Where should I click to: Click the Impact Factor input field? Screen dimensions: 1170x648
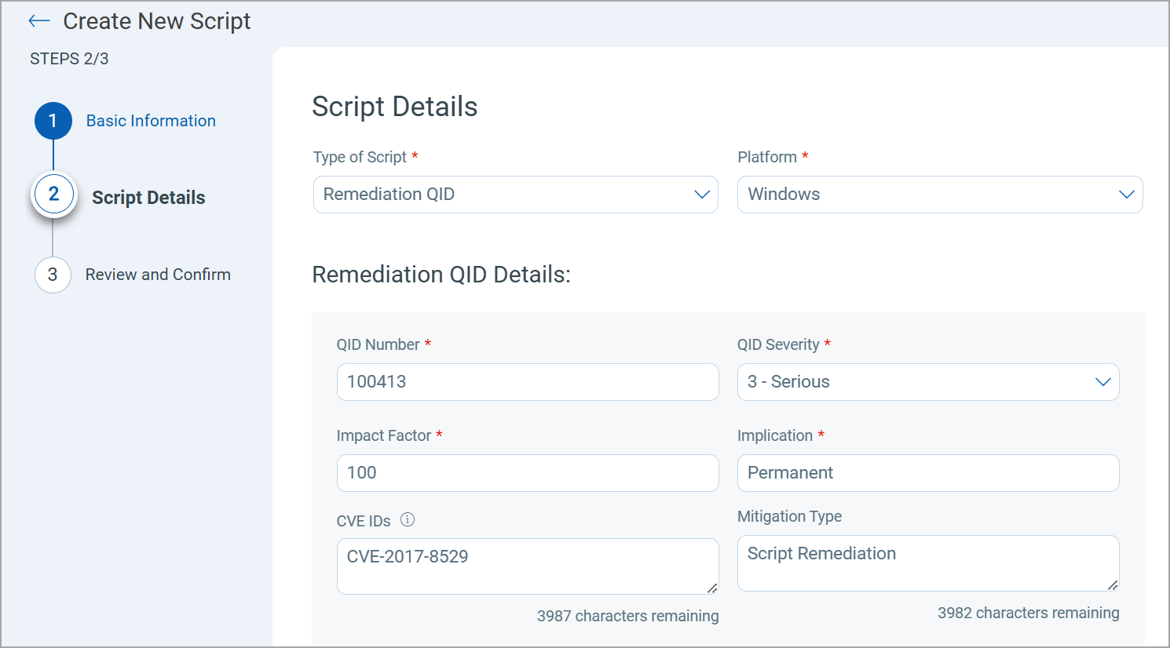click(528, 473)
